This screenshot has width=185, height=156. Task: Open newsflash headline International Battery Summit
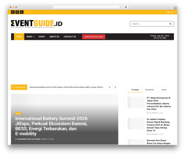67,87
